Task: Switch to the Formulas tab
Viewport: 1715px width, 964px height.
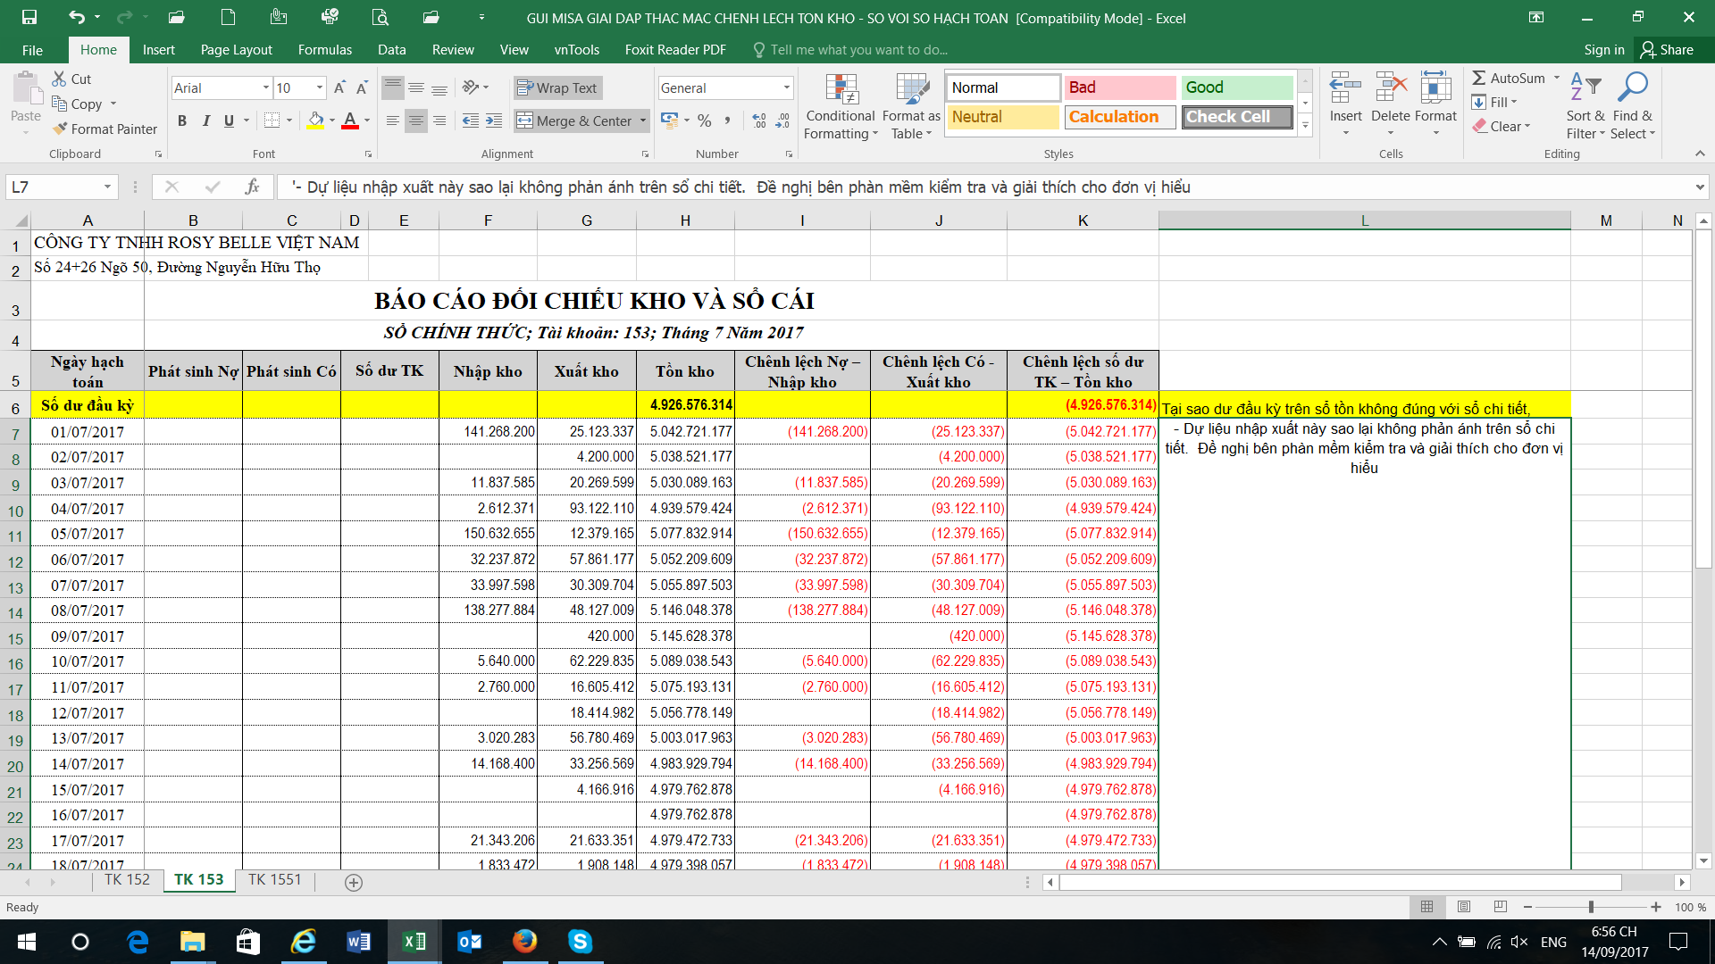Action: (x=325, y=50)
